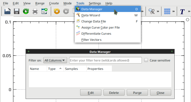Click the Assign Curve Color icon
191x102 pixels.
[x=78, y=27]
